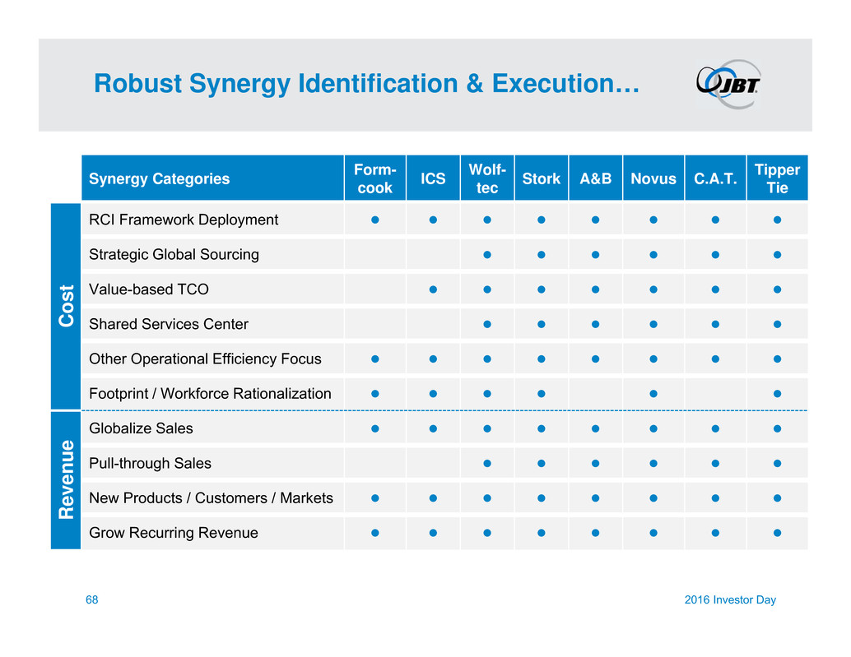Click the Pull-through Sales dot under Stork

(542, 464)
